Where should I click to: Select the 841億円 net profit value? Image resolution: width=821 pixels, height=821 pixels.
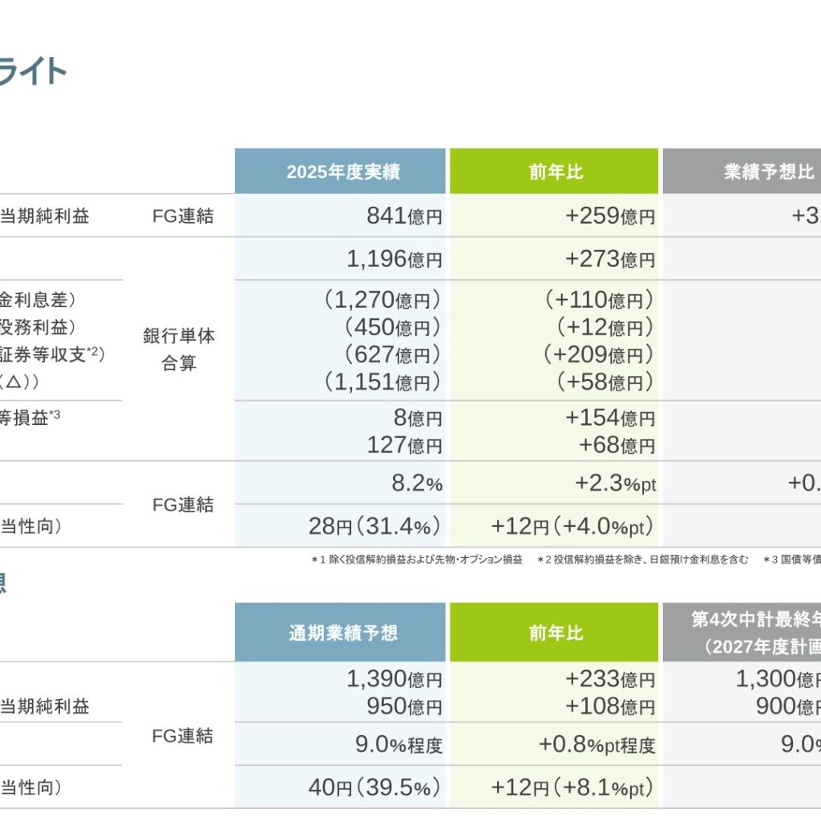(x=404, y=216)
